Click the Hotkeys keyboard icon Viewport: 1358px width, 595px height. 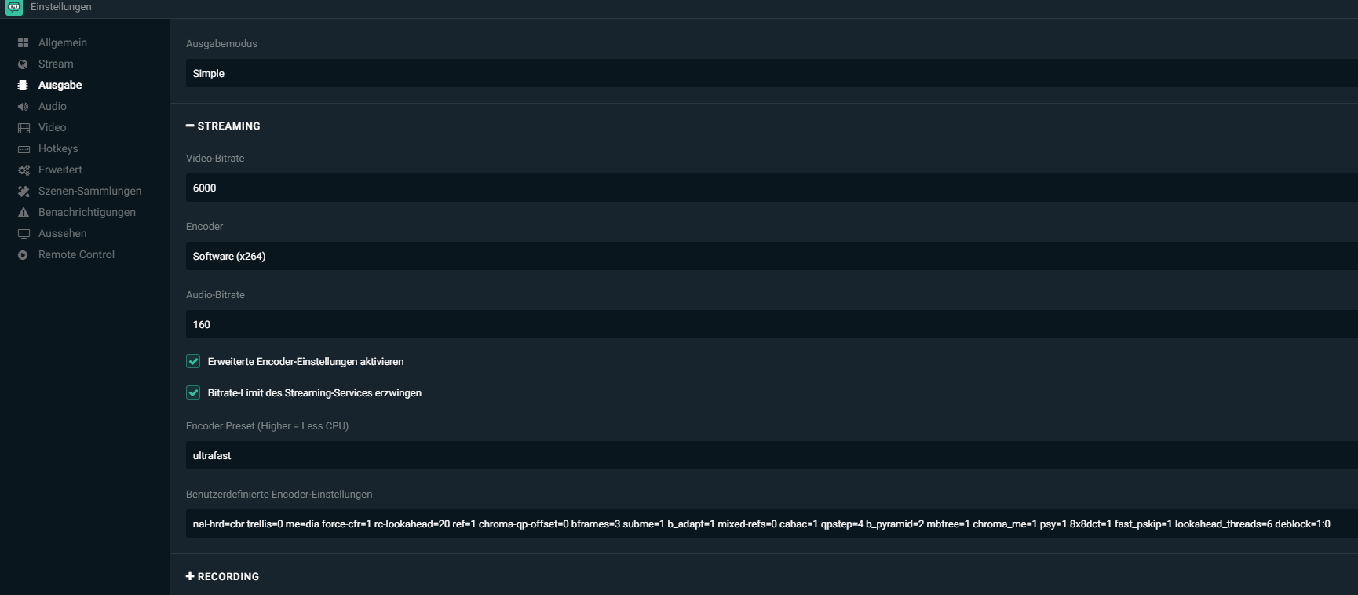pos(23,149)
